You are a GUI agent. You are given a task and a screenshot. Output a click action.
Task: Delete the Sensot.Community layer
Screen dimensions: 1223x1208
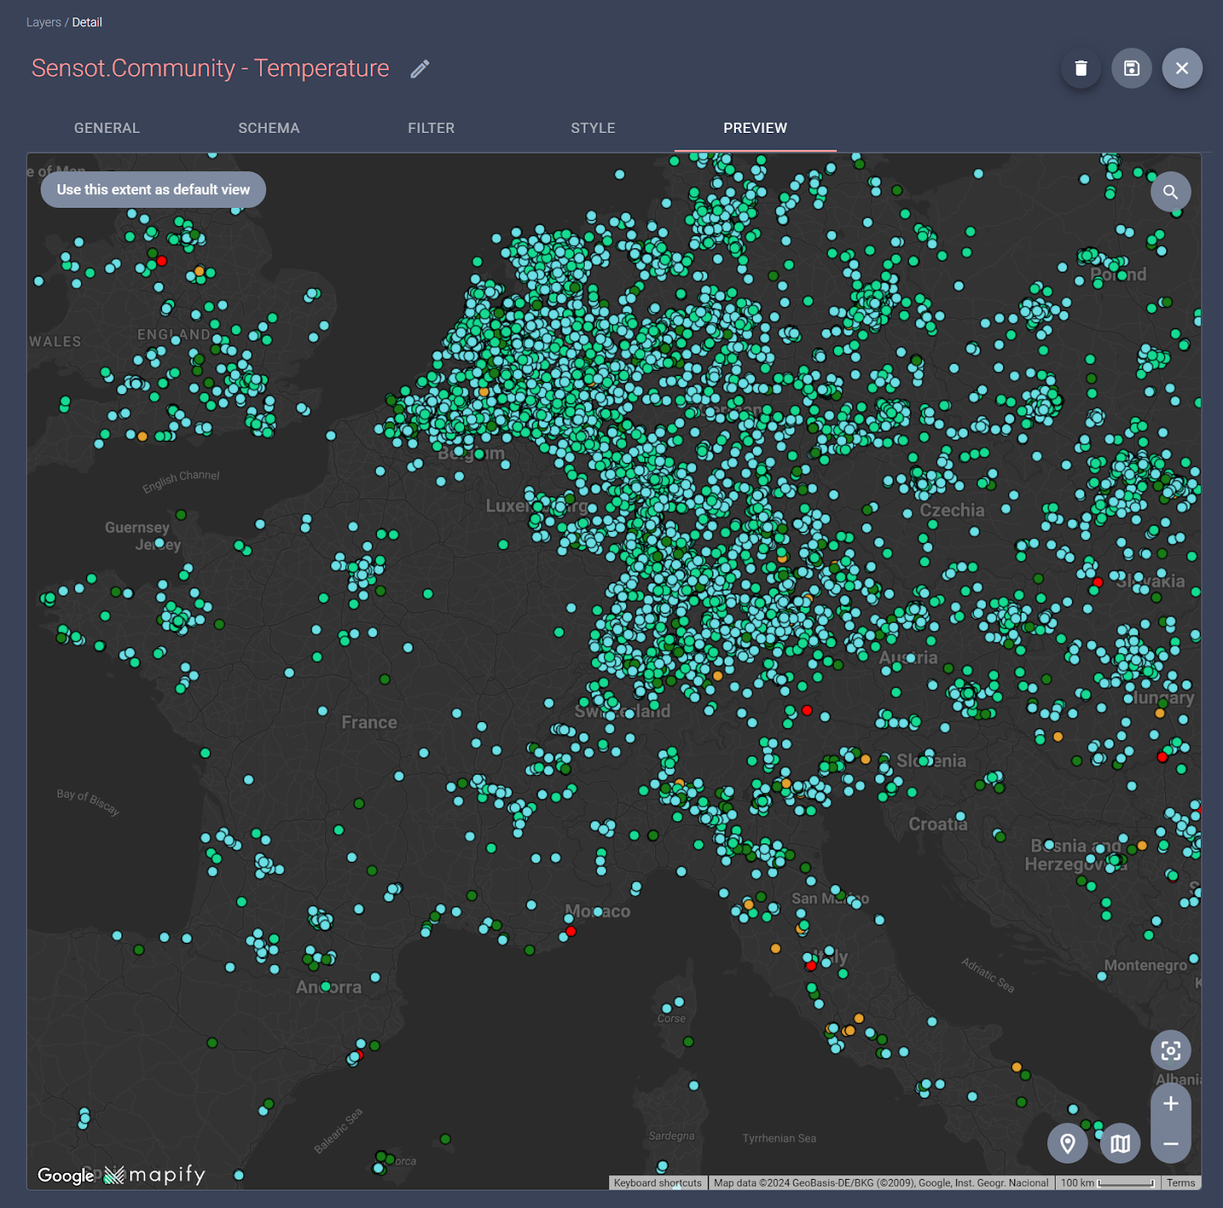[x=1081, y=68]
